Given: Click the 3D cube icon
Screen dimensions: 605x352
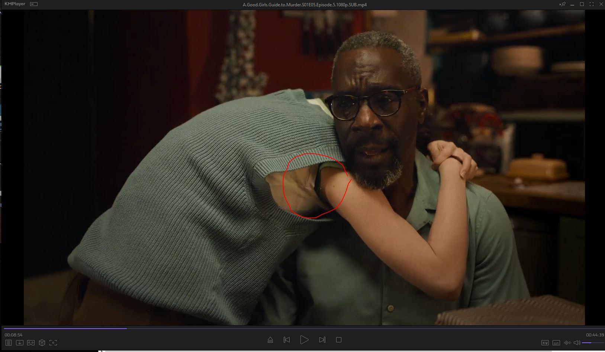Looking at the screenshot, I should click(x=42, y=343).
